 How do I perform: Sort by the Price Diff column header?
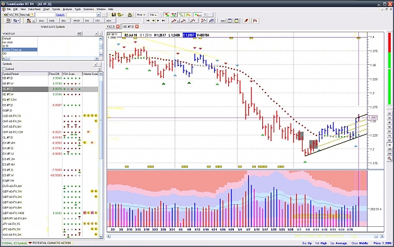click(55, 74)
